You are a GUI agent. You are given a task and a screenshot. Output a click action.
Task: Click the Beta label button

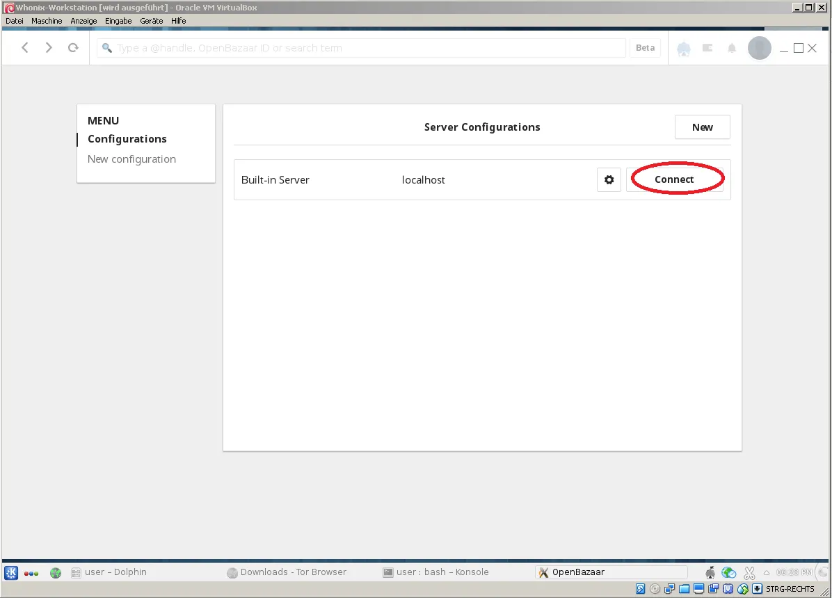(645, 48)
